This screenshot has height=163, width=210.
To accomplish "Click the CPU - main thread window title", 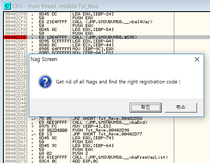I will click(x=56, y=6).
